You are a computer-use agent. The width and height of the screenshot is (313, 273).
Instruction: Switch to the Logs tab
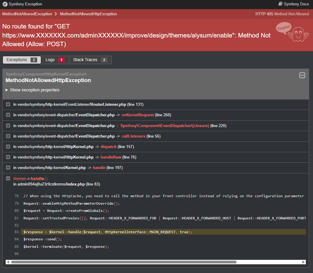pyautogui.click(x=55, y=60)
